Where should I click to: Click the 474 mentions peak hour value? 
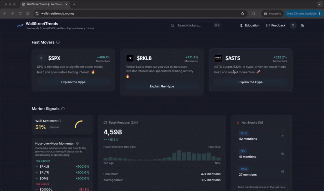point(210,174)
